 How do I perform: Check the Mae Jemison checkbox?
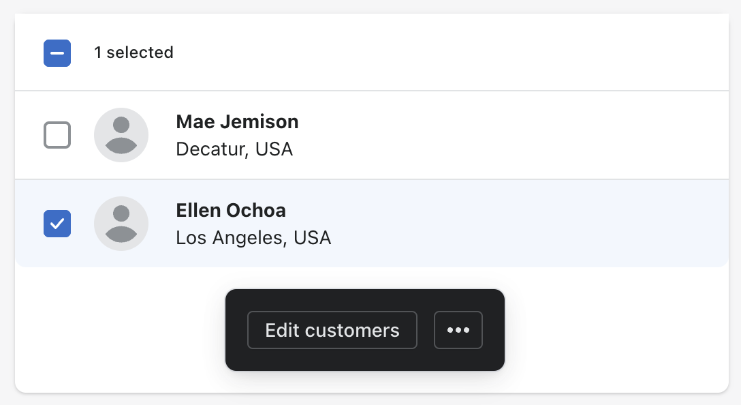click(57, 135)
